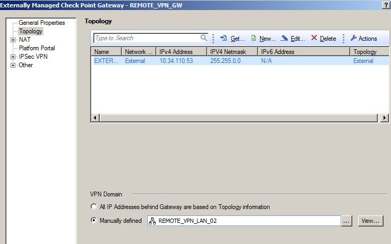Viewport: 391px width, 244px height.
Task: Select NAT in the navigation tree
Action: 25,40
